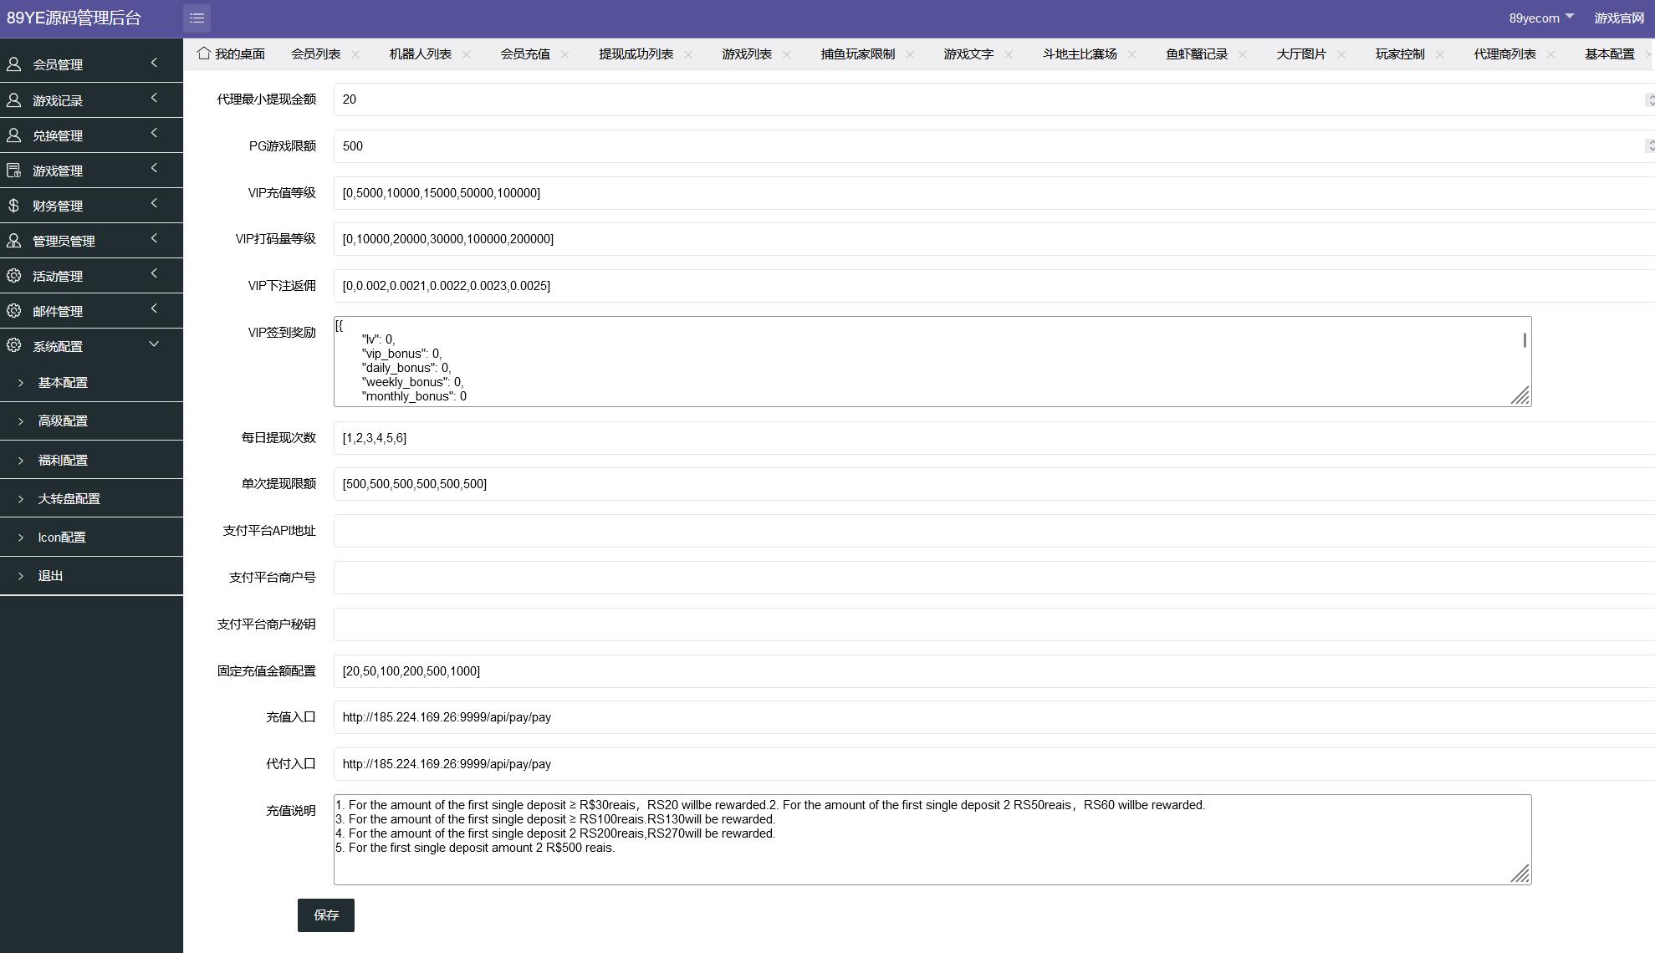Viewport: 1655px width, 953px height.
Task: Close the 会员充值 tab
Action: click(565, 54)
